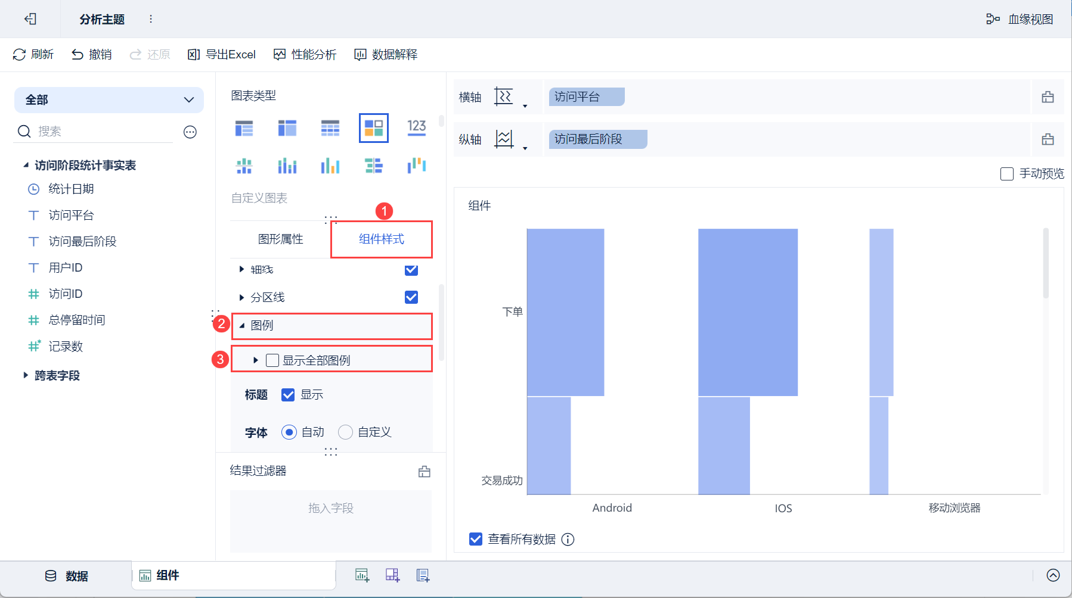1072x598 pixels.
Task: Choose the waterfall chart type
Action: (x=417, y=166)
